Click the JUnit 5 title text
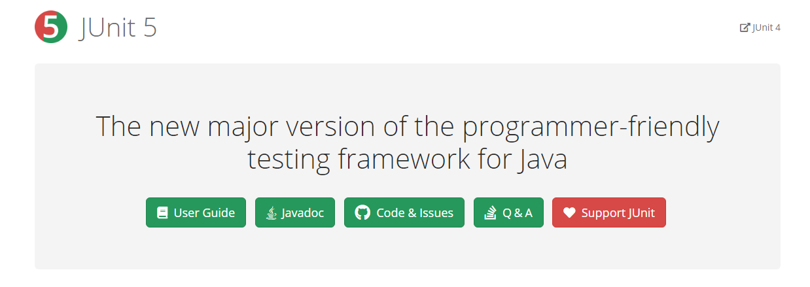The width and height of the screenshot is (810, 287). [118, 27]
